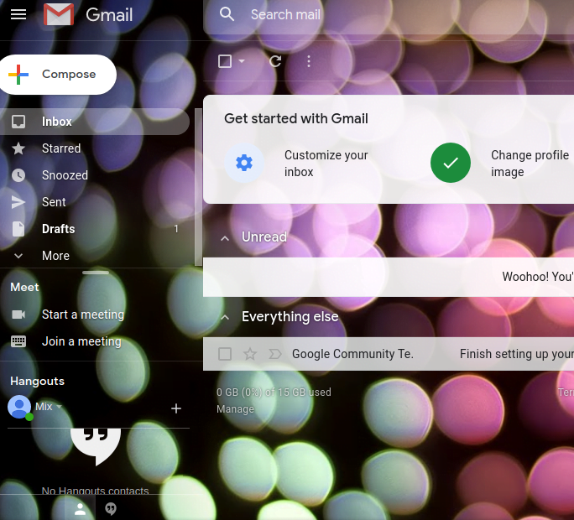Star the Google Community email
Screen dimensions: 574x520
250,354
